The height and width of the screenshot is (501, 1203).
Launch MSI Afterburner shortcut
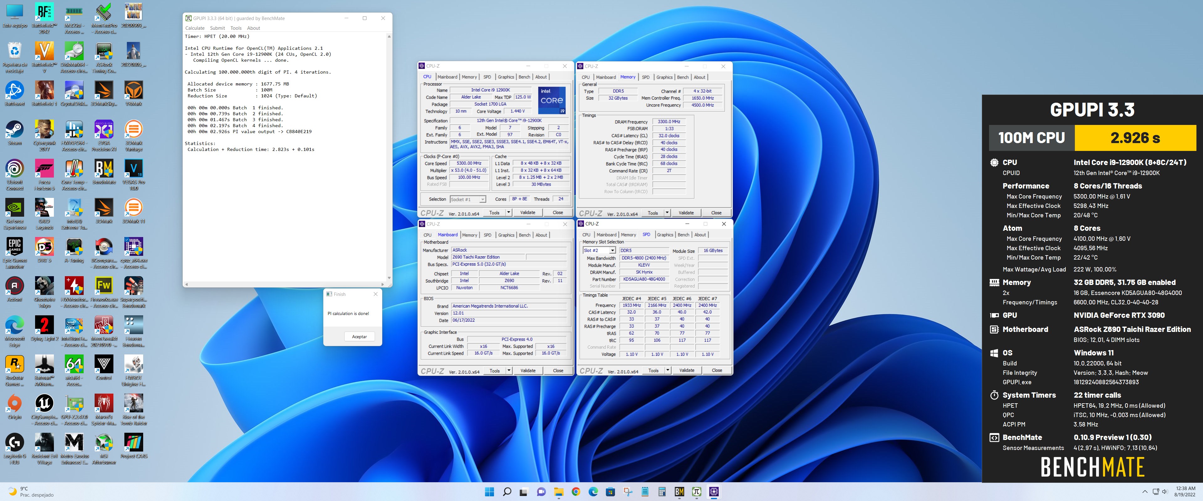coord(104,449)
